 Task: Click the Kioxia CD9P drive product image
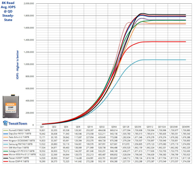coord(11,106)
